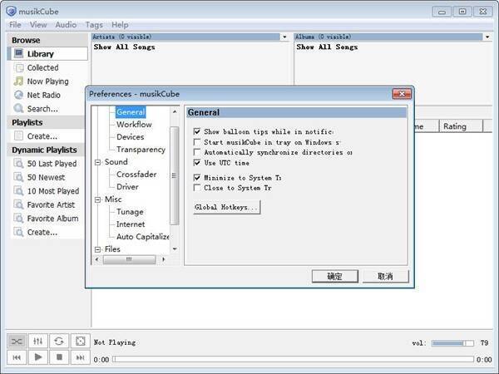The image size is (499, 374).
Task: Enable Close to System Tray checkbox
Action: [x=197, y=188]
